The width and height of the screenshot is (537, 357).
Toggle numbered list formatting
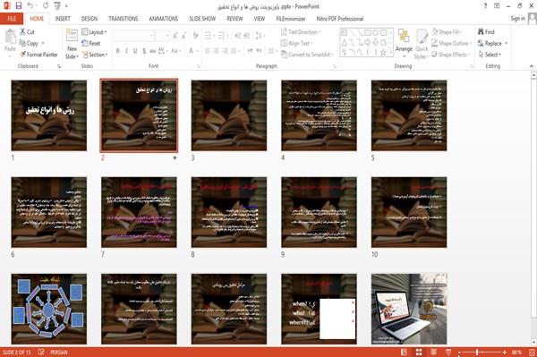221,35
